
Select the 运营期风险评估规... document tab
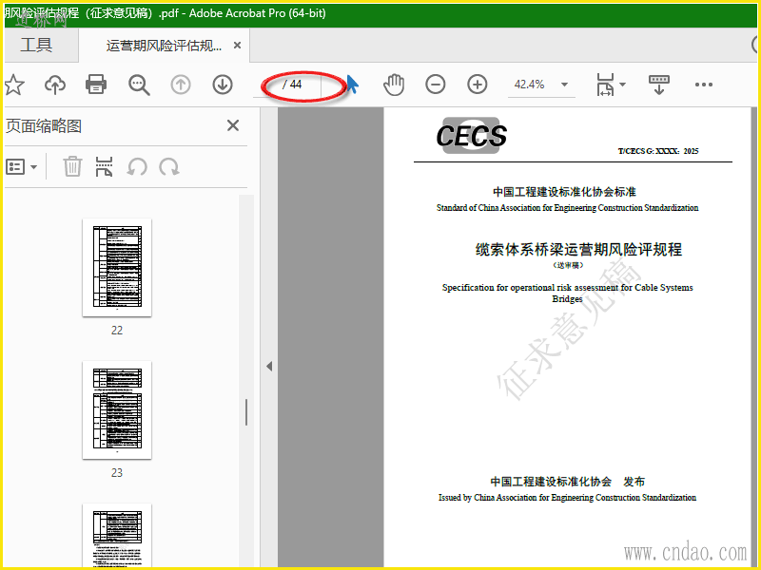click(164, 46)
